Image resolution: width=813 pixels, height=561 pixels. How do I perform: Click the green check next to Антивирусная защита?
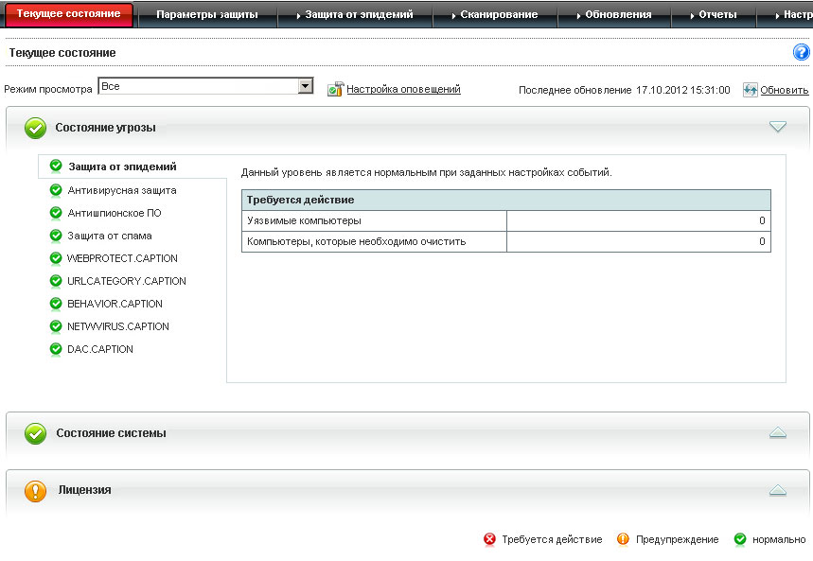pos(56,190)
